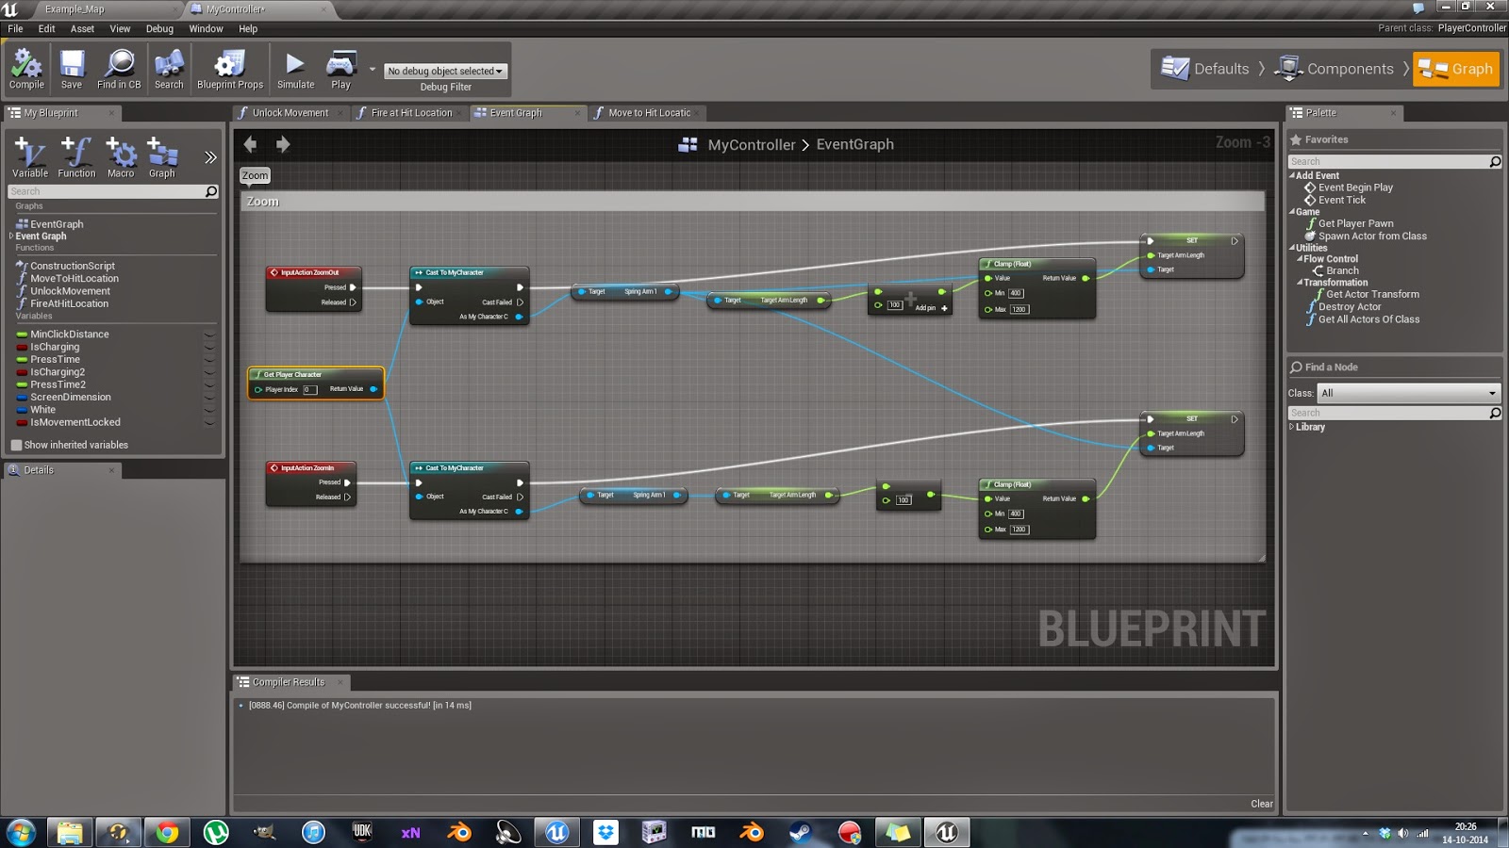Compile the blueprint with the Compile icon
Screen dimensions: 1509x848
click(x=26, y=69)
